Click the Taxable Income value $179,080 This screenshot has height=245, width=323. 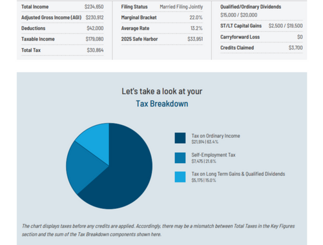pyautogui.click(x=94, y=39)
